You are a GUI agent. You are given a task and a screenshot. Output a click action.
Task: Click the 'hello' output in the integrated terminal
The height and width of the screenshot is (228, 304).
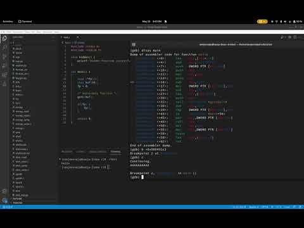(65, 163)
